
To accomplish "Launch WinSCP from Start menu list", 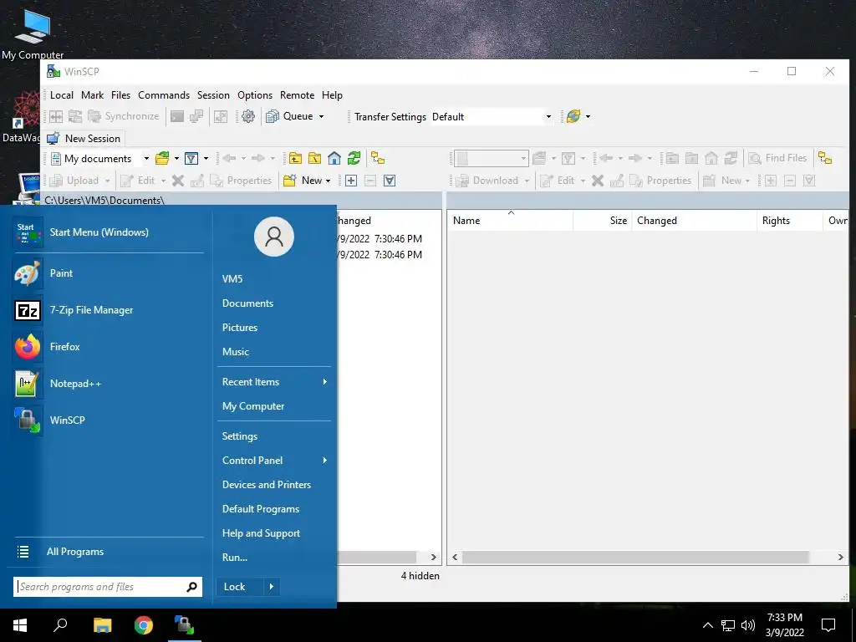I will [108, 420].
